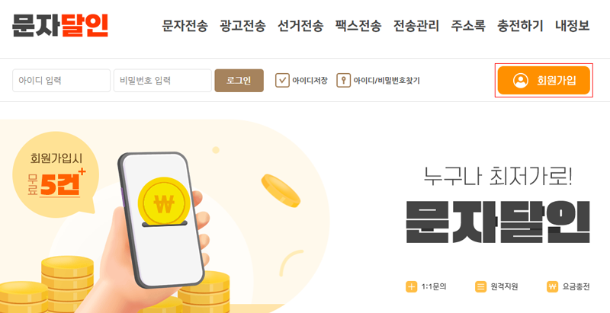This screenshot has width=610, height=313.
Task: Open the 충전하기 menu
Action: pyautogui.click(x=520, y=26)
